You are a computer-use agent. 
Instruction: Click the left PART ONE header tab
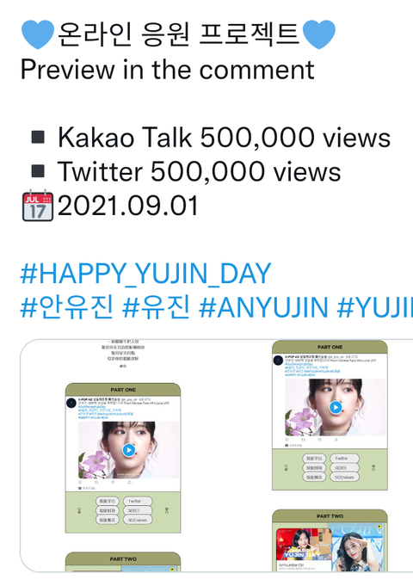click(123, 390)
